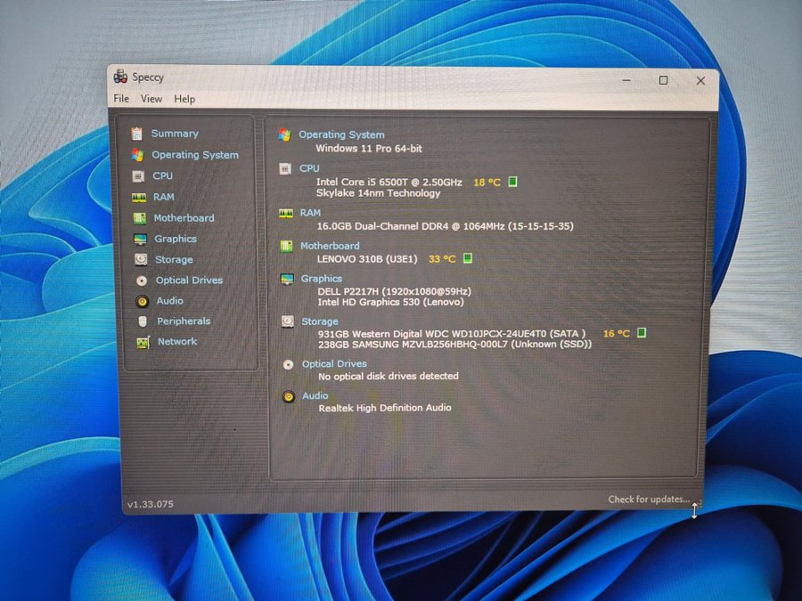The image size is (802, 601).
Task: Open the View menu
Action: tap(151, 99)
